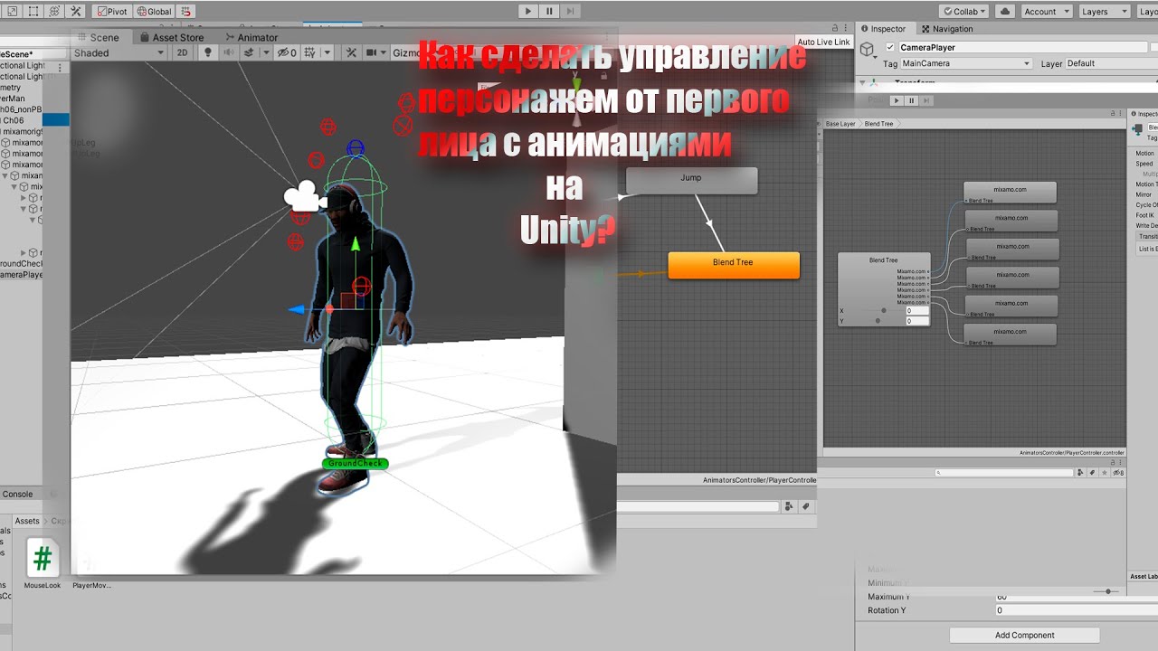This screenshot has width=1158, height=651.
Task: Toggle Global handle rotation
Action: tap(154, 12)
